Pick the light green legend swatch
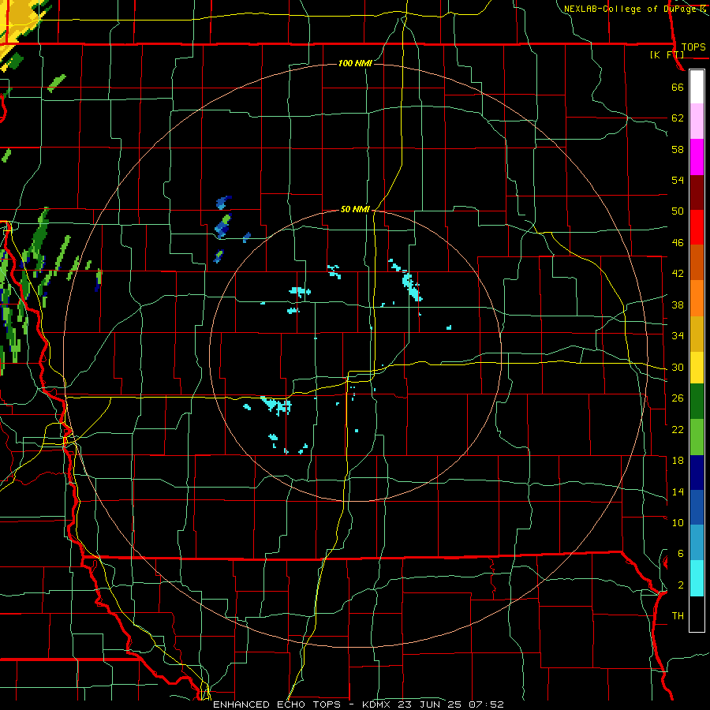Screen dimensions: 710x710 (697, 437)
